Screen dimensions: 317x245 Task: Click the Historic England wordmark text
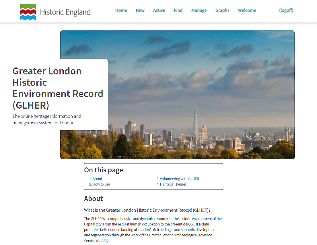click(x=65, y=12)
